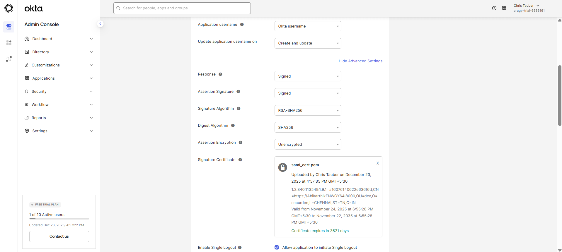Click the active users progress bar
The width and height of the screenshot is (562, 252).
point(59,219)
